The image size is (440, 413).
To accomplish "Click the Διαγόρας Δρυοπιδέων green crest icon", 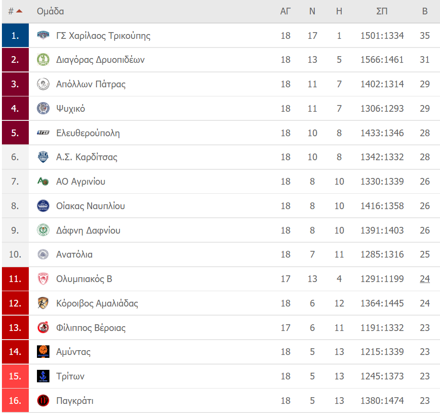I will click(x=43, y=59).
